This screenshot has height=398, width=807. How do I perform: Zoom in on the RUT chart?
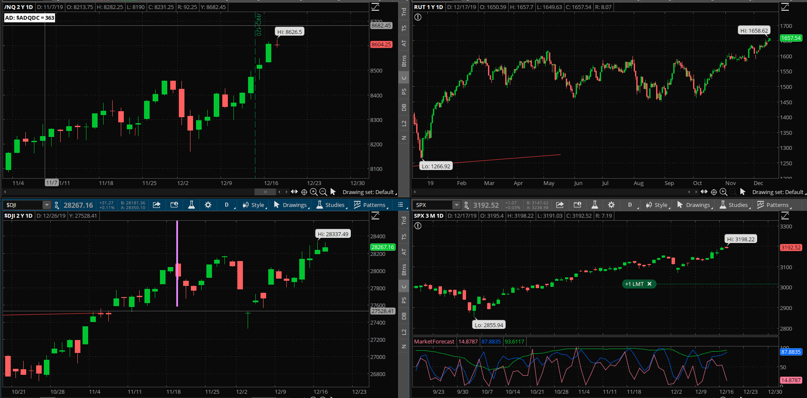point(724,192)
